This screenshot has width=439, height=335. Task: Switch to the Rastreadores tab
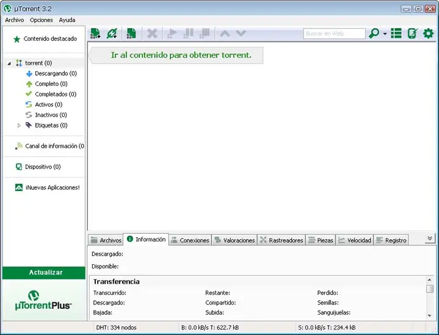pos(281,240)
